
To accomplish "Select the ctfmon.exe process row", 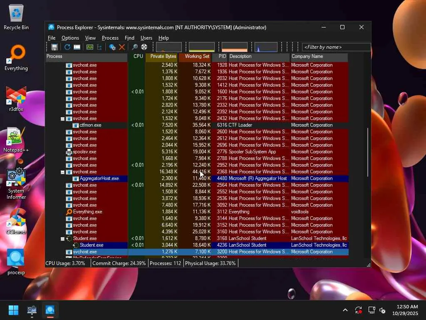I will tap(197, 125).
